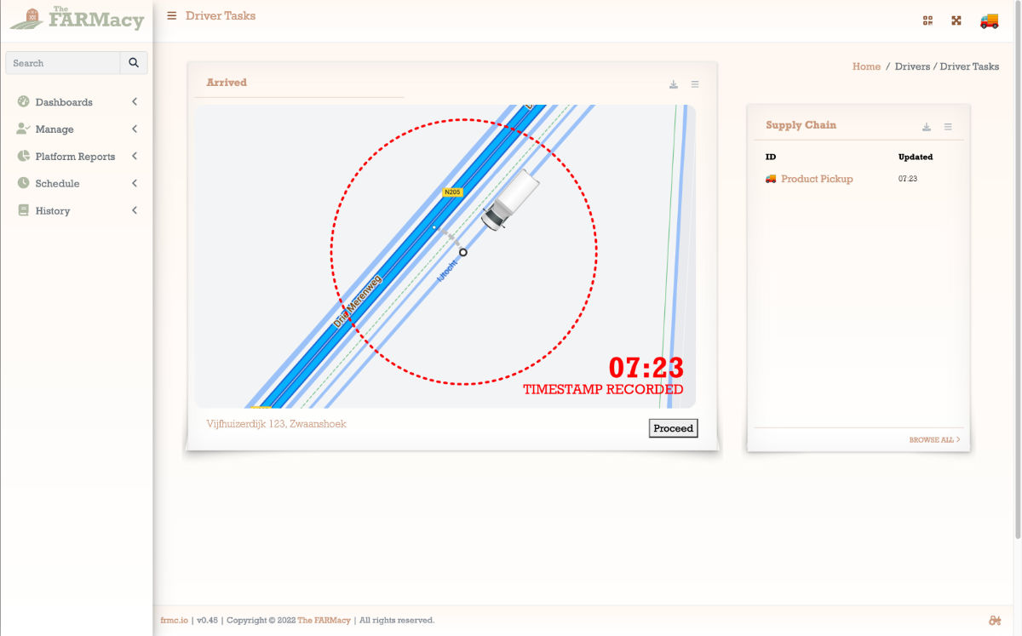Click the red 07:23 timestamp on map
This screenshot has width=1022, height=636.
click(x=646, y=368)
